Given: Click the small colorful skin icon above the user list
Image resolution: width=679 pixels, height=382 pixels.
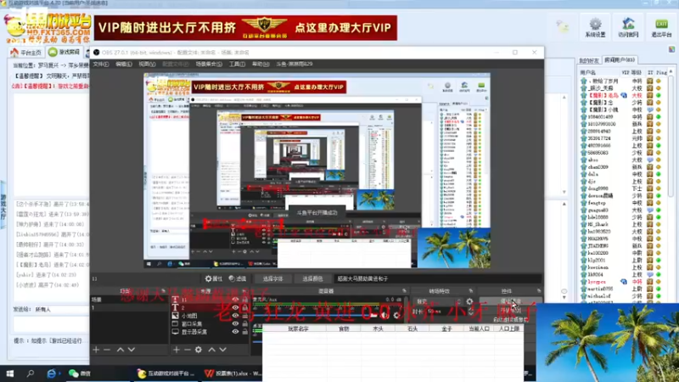Looking at the screenshot, I should tap(671, 49).
